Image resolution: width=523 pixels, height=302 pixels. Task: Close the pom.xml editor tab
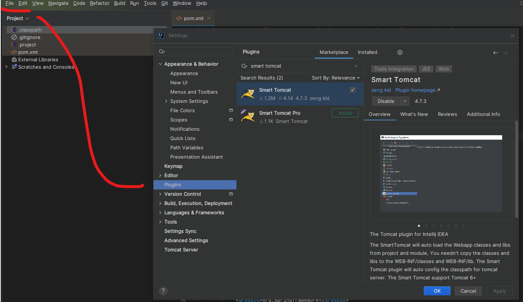tap(209, 18)
